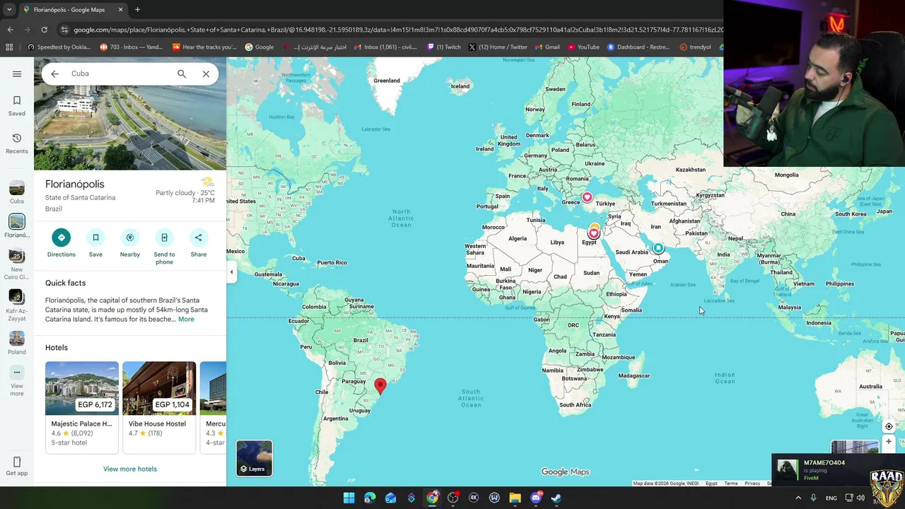Open the Twitch bookmark
905x509 pixels.
[444, 47]
